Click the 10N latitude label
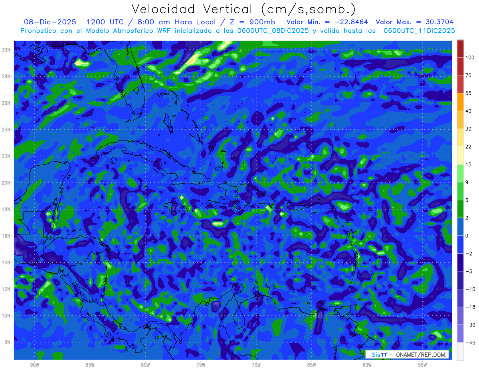The height and width of the screenshot is (370, 479). coord(7,316)
